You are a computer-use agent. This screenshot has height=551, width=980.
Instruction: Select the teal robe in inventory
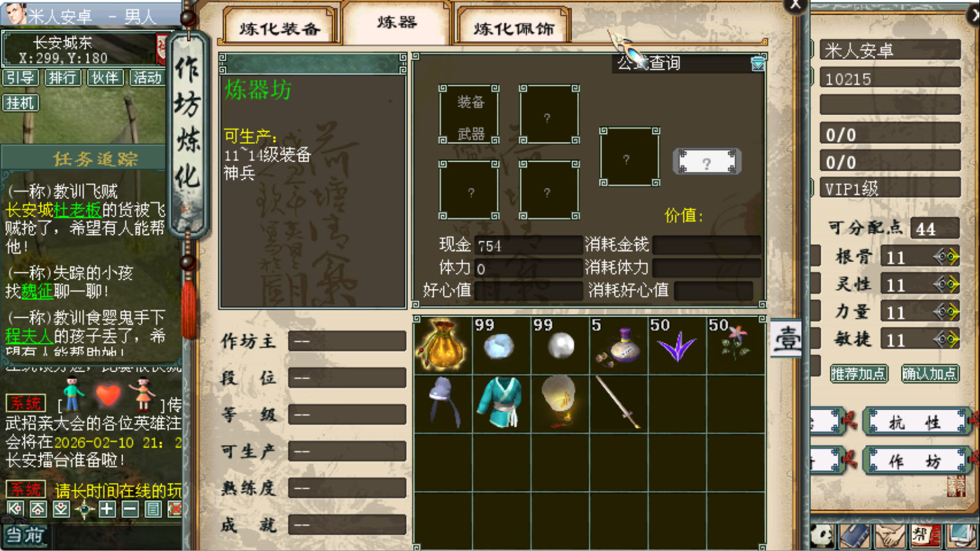(501, 402)
